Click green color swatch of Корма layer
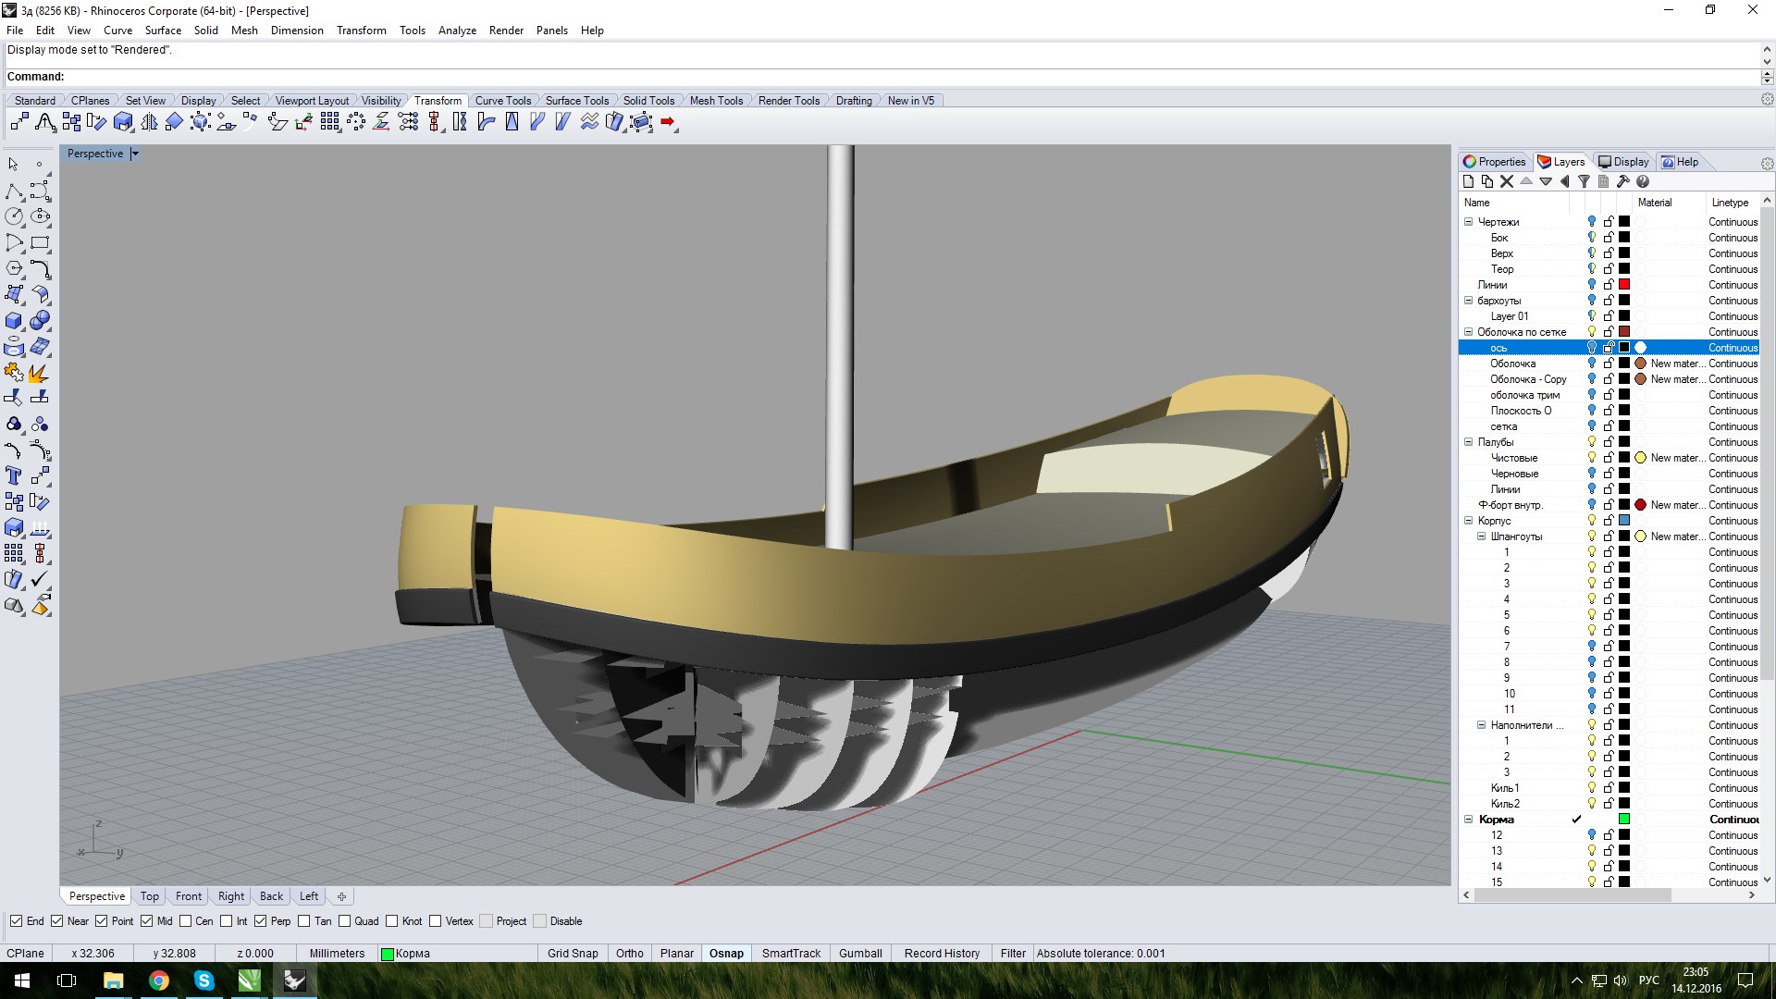 pyautogui.click(x=1624, y=820)
